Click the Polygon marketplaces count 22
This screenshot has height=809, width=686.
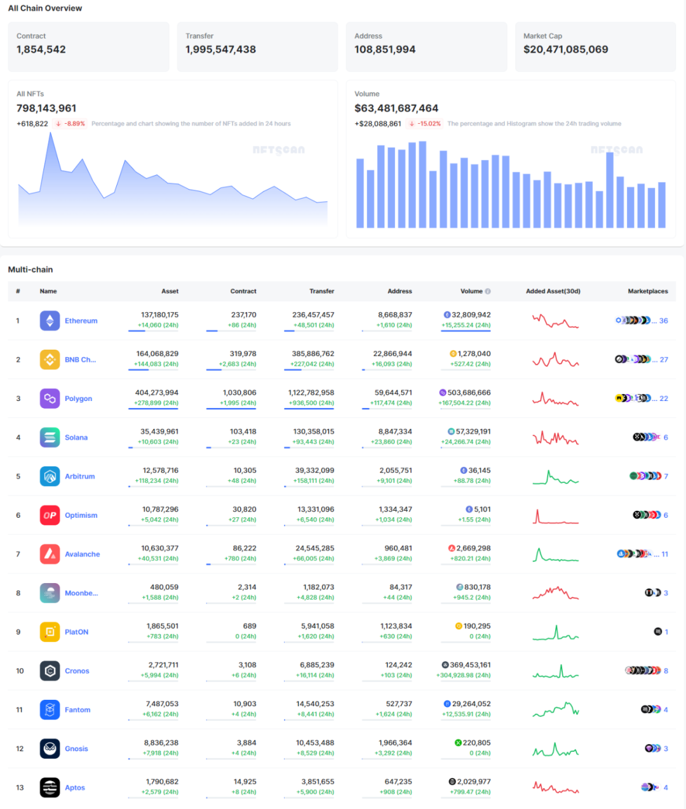(x=664, y=398)
